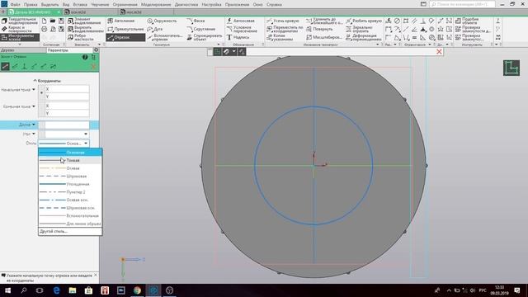528x297 pixels.
Task: Activate the Скругление fillet tool
Action: [x=201, y=30]
